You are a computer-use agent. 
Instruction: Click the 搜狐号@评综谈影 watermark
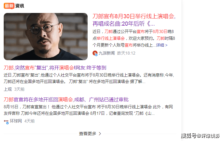(200, 136)
